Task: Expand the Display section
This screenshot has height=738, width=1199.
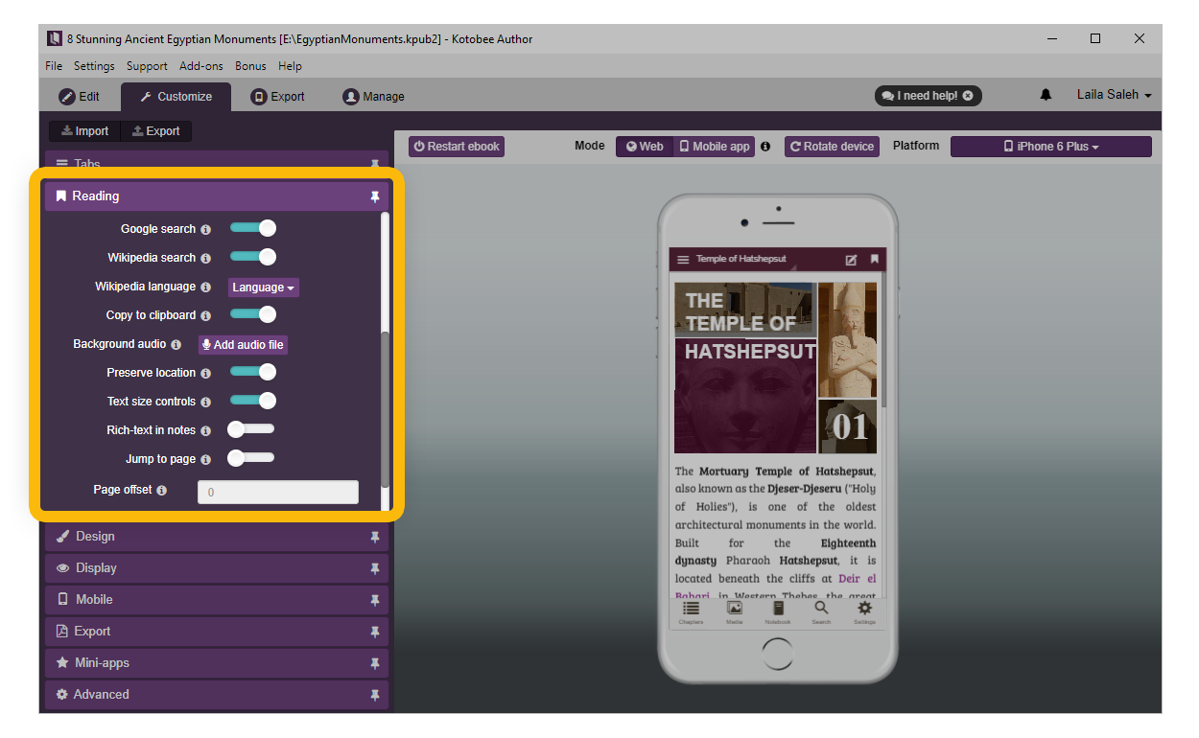Action: tap(217, 568)
